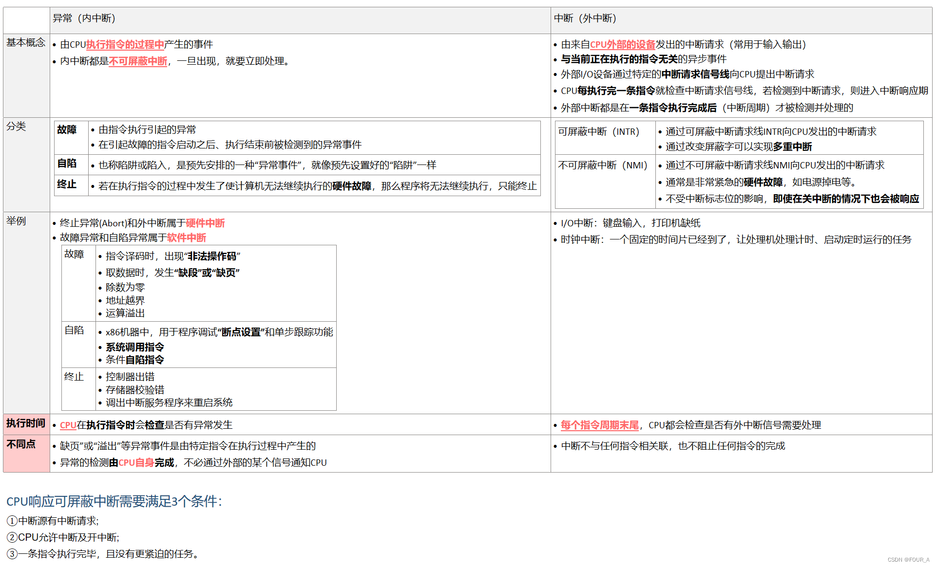
Task: Click the line starting 也称陷阱或陷入
Action: 267,165
